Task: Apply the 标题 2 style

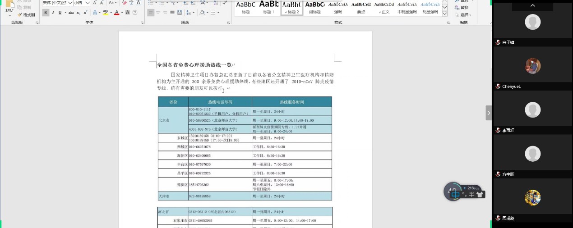Action: tap(292, 8)
